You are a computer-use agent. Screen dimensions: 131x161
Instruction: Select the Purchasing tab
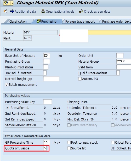49,22
